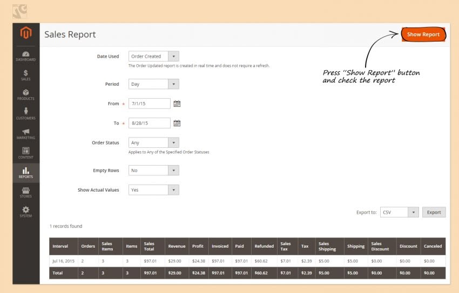Click the Magento logo icon
Screen dimensions: 459x293
[x=26, y=32]
